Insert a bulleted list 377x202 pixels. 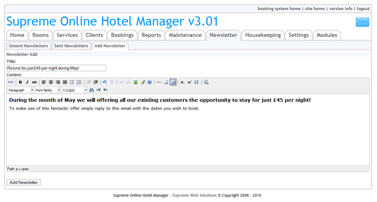point(72,82)
